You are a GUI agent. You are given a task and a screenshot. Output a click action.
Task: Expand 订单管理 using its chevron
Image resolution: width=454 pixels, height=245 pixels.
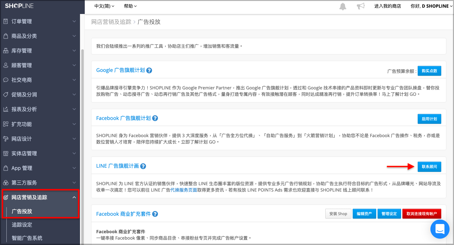click(x=74, y=21)
